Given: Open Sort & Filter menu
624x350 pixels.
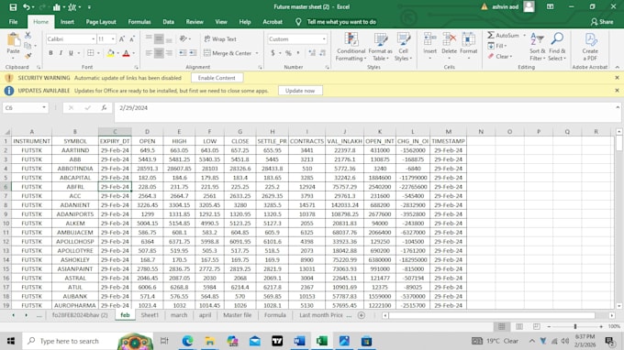Looking at the screenshot, I should [x=537, y=47].
